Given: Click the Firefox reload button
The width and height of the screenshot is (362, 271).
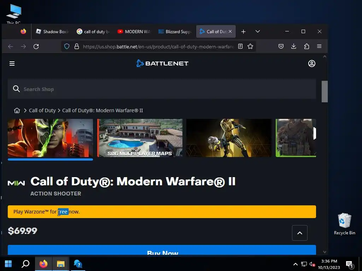Looking at the screenshot, I should [36, 47].
